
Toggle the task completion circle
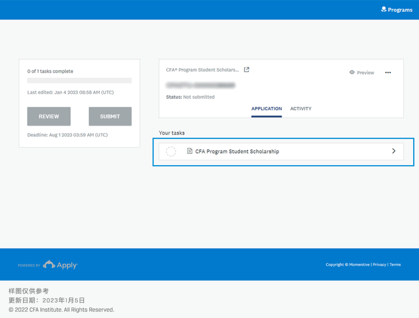(171, 151)
